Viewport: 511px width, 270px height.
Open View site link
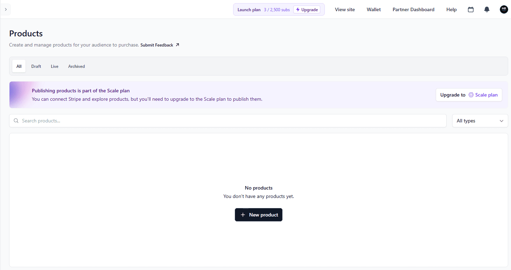pyautogui.click(x=345, y=9)
